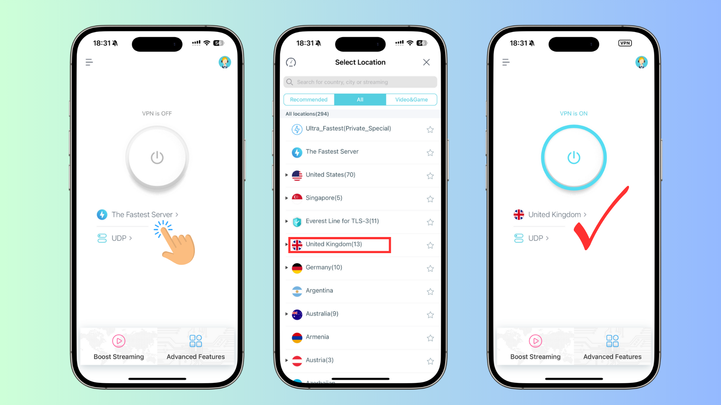Expand the Germany 10 servers list
Screen dimensions: 721x405
pos(287,267)
